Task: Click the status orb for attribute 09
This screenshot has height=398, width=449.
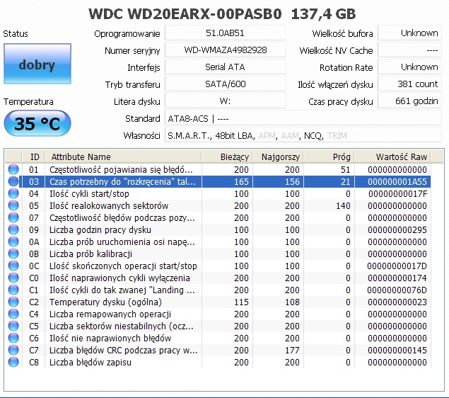Action: 13,229
